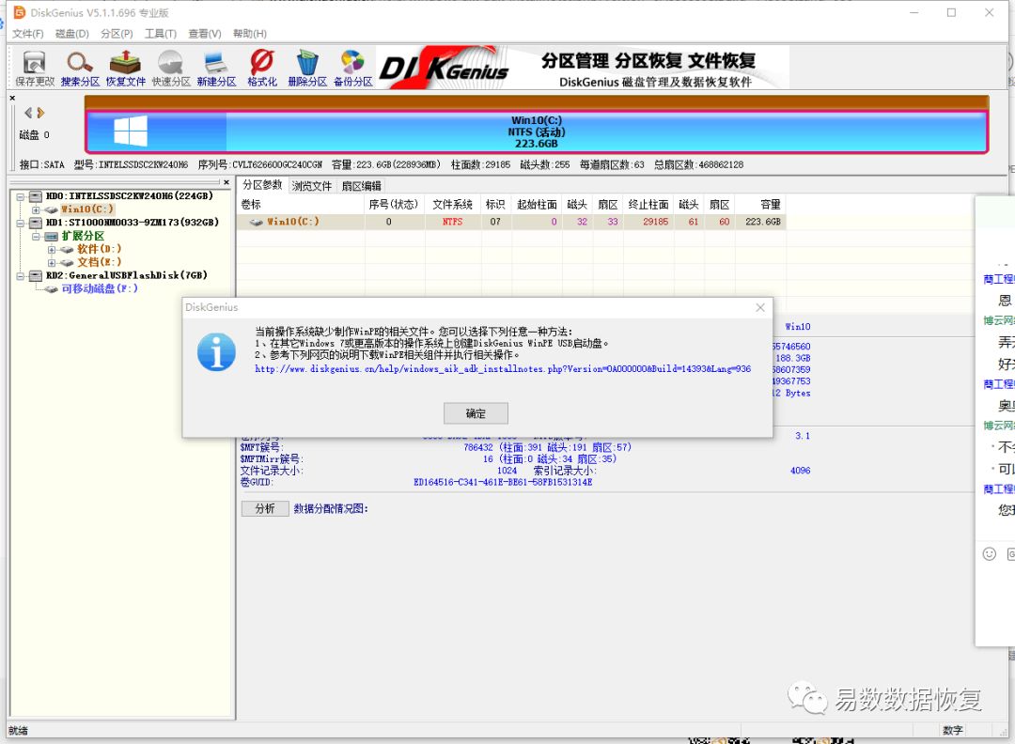Open the Tools (工具) menu

point(161,34)
